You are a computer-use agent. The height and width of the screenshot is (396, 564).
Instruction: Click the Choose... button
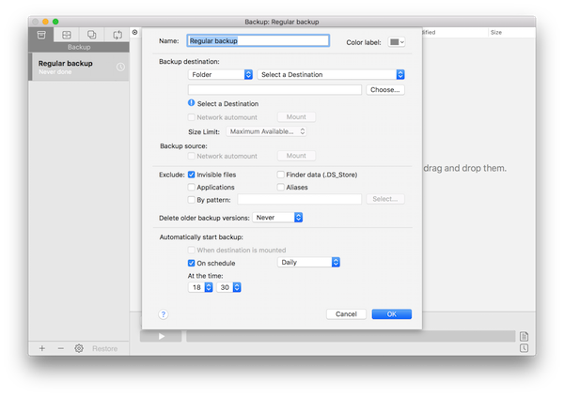pos(384,90)
